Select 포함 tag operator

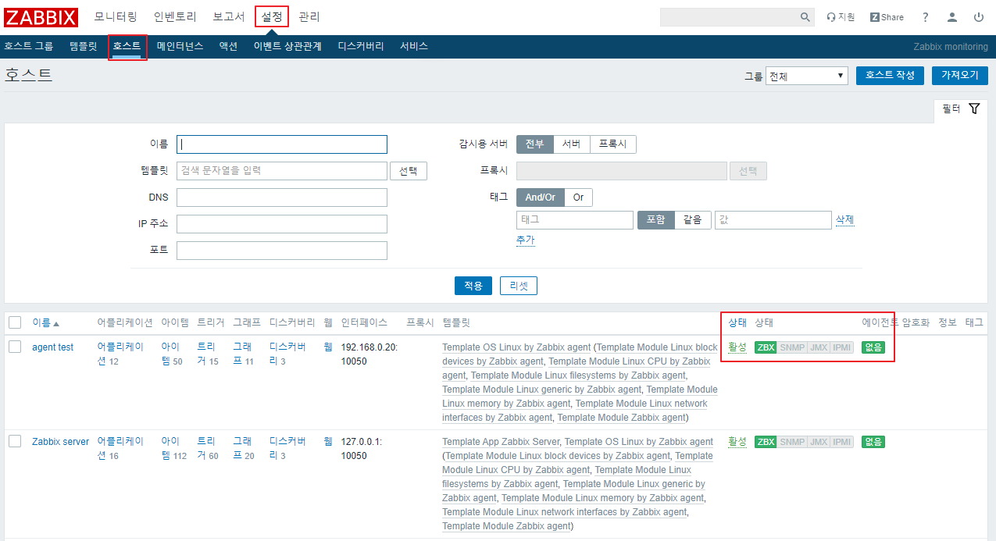pos(655,220)
